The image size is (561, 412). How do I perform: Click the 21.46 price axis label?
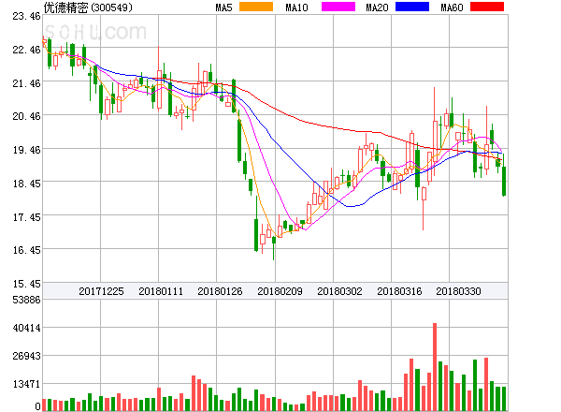(x=26, y=83)
